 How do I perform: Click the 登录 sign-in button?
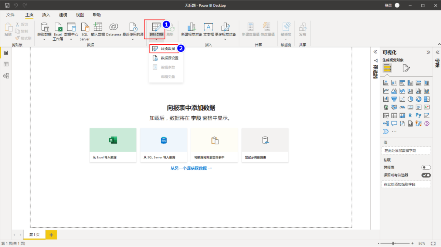tap(392, 5)
